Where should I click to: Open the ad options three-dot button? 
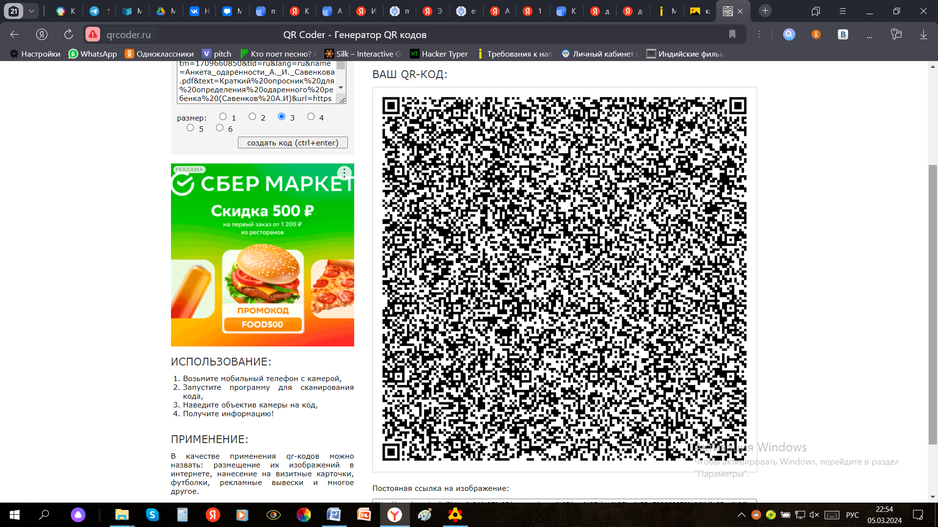tap(344, 173)
